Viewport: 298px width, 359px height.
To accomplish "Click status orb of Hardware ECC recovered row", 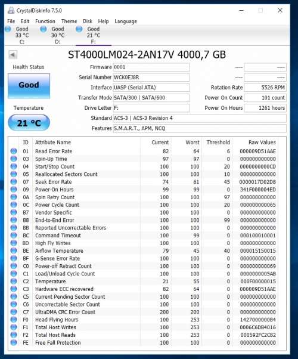I will (14, 289).
